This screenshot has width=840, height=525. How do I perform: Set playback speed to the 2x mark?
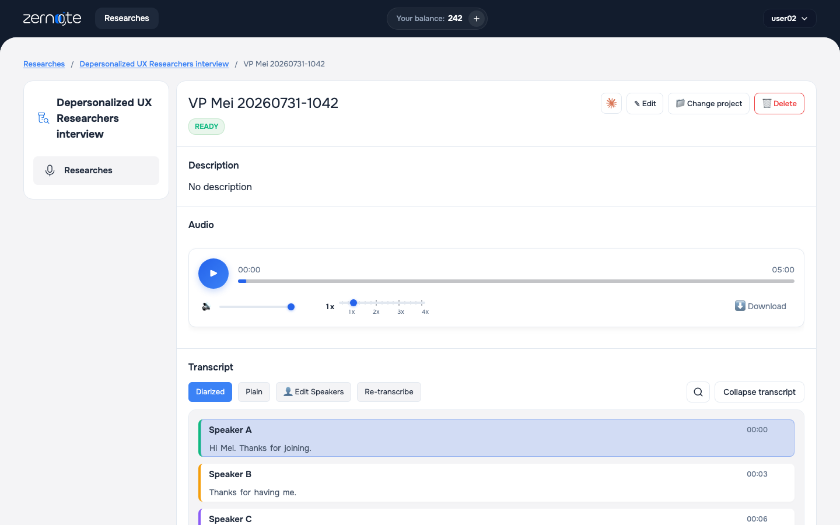point(376,311)
